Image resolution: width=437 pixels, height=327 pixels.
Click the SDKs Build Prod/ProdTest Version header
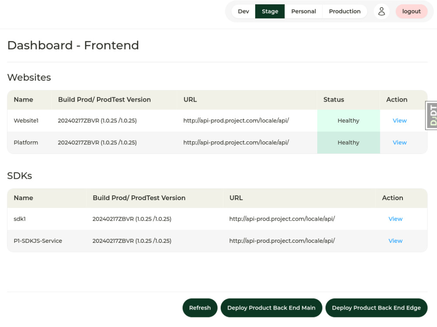click(x=139, y=198)
